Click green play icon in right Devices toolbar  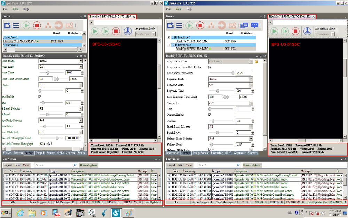[189, 25]
